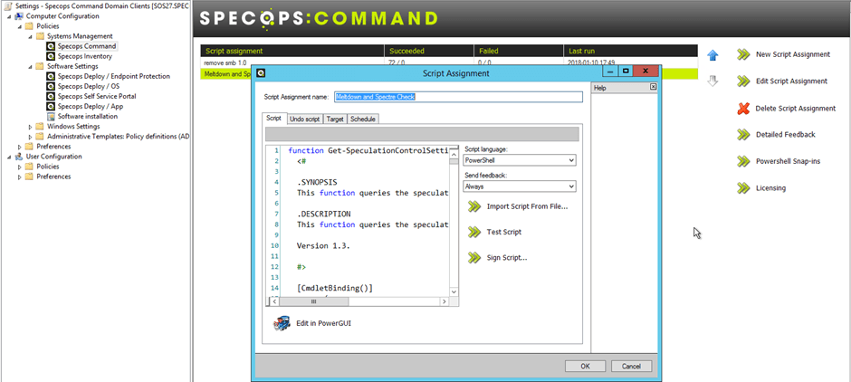
Task: Click the Script assignment column header
Action: click(x=292, y=51)
